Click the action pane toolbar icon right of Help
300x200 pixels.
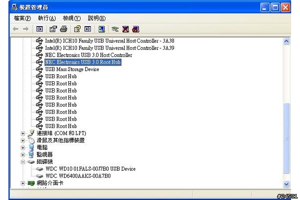click(x=88, y=29)
